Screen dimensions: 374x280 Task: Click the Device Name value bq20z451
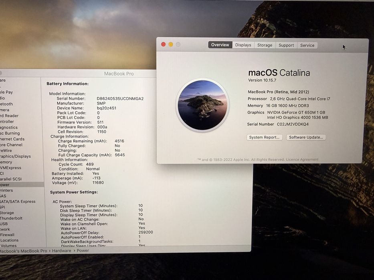[106, 108]
